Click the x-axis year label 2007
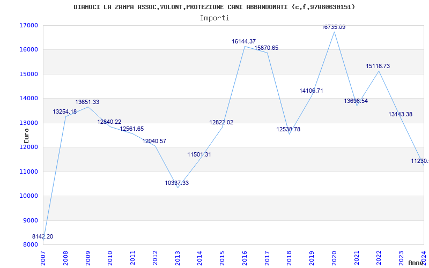The image size is (429, 268). (x=43, y=258)
